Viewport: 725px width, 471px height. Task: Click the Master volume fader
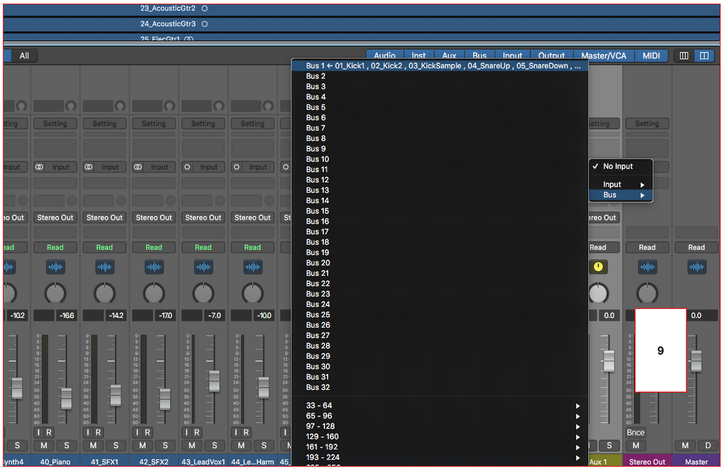point(696,361)
